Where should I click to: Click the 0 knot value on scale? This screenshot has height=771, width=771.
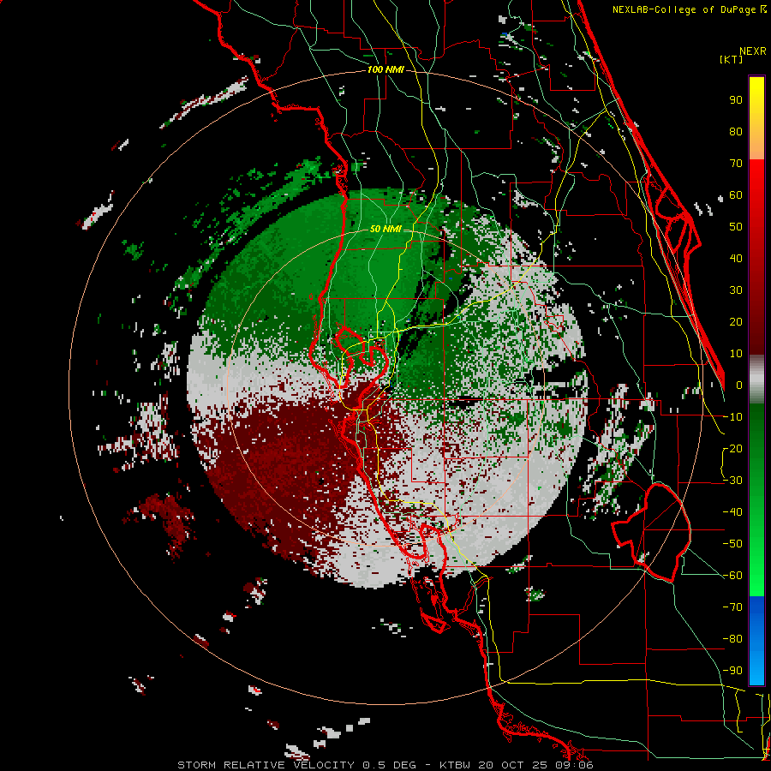[x=739, y=385]
